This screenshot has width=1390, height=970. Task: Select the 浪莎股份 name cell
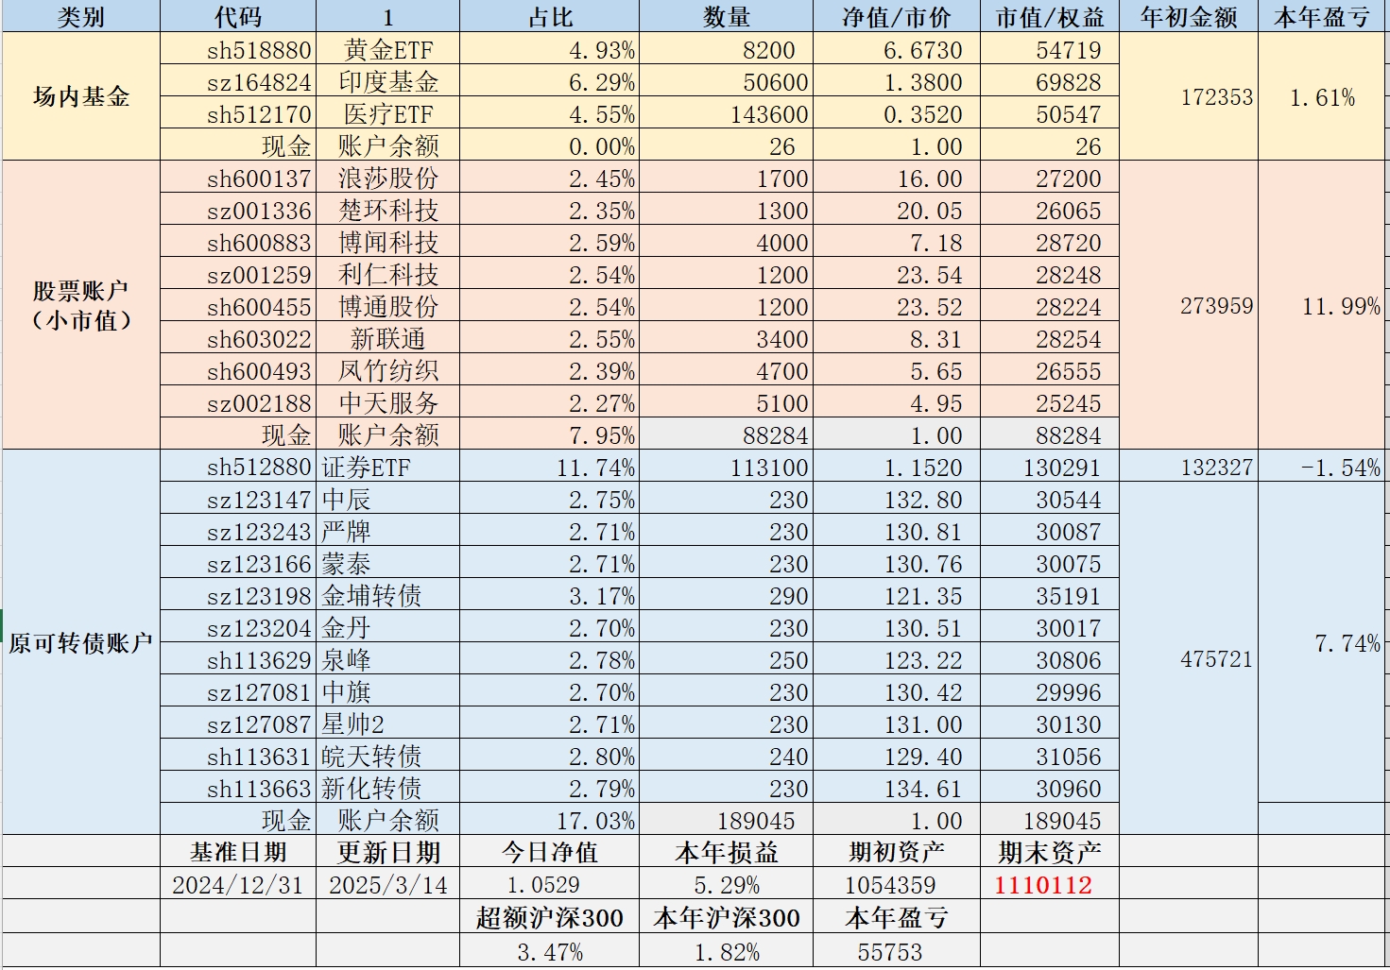pyautogui.click(x=388, y=179)
